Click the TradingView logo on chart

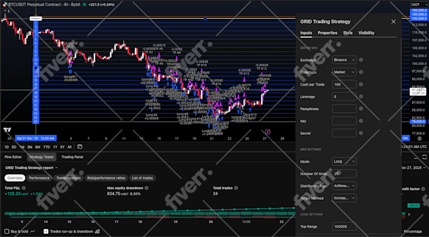coord(7,130)
